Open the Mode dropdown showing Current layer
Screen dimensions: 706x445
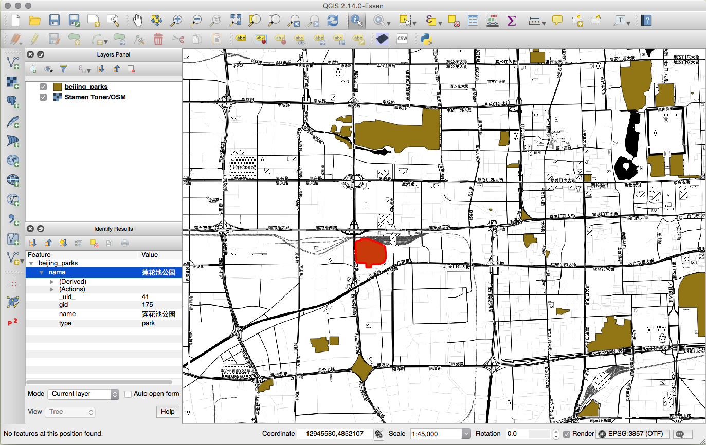point(84,394)
